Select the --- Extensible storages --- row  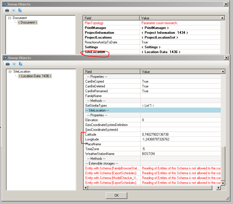pyautogui.click(x=152, y=163)
